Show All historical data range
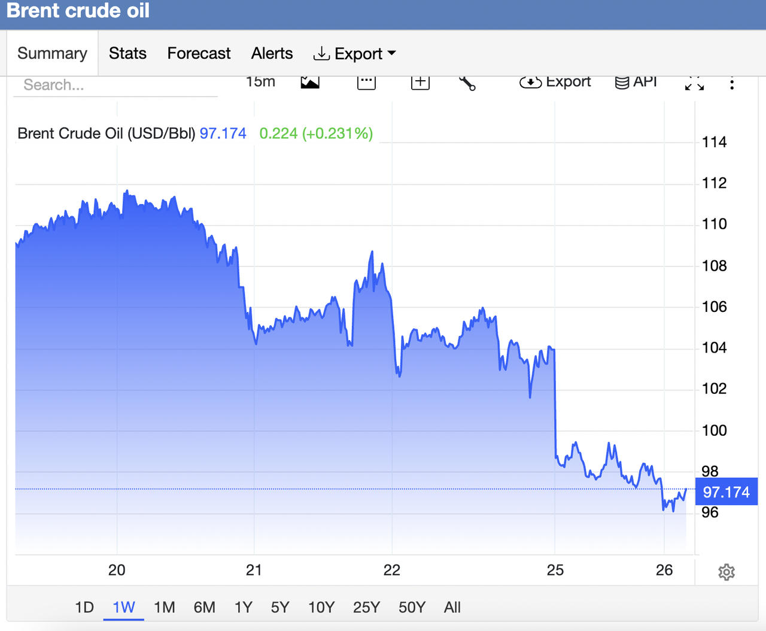This screenshot has height=631, width=766. [452, 607]
